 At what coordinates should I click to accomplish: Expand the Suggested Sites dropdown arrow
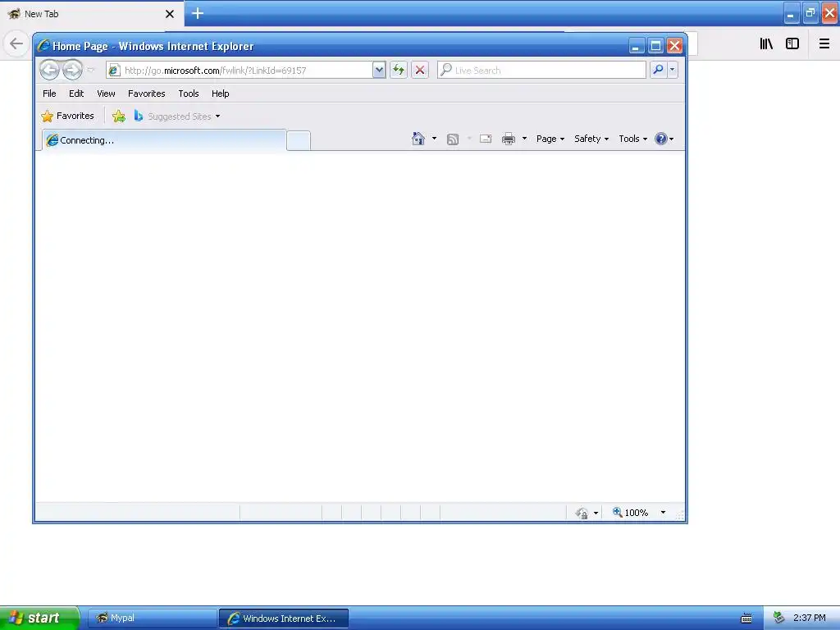pyautogui.click(x=217, y=116)
